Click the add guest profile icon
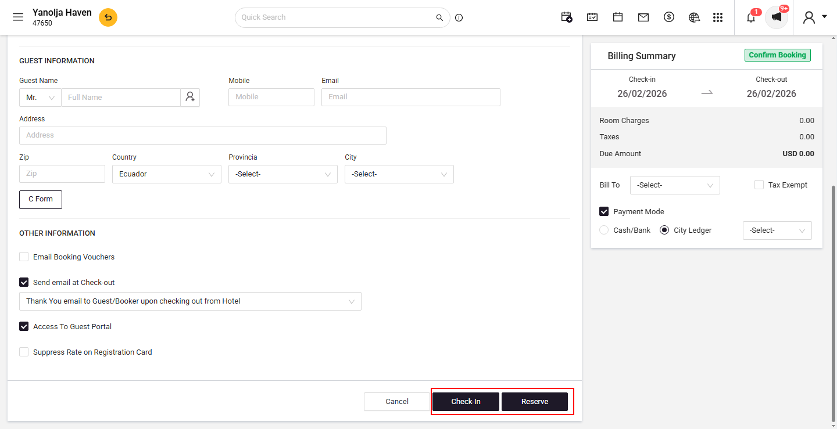Image resolution: width=837 pixels, height=429 pixels. coord(190,98)
